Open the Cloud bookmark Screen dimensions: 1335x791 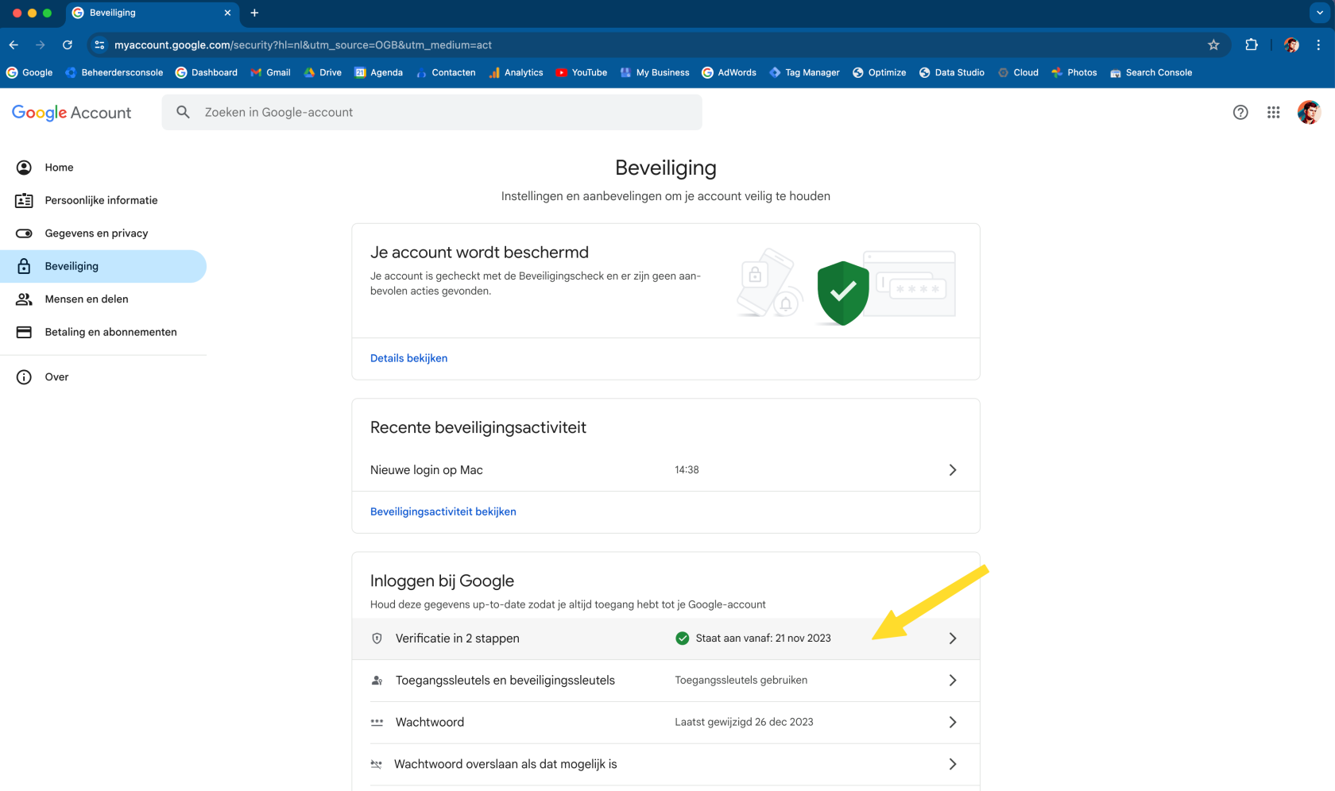1018,72
